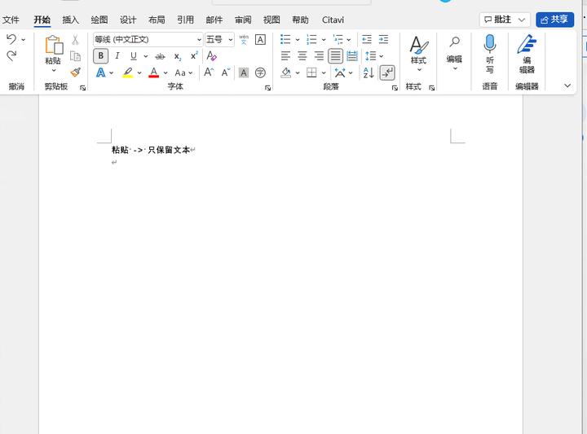Click the Center Align icon

pos(302,56)
